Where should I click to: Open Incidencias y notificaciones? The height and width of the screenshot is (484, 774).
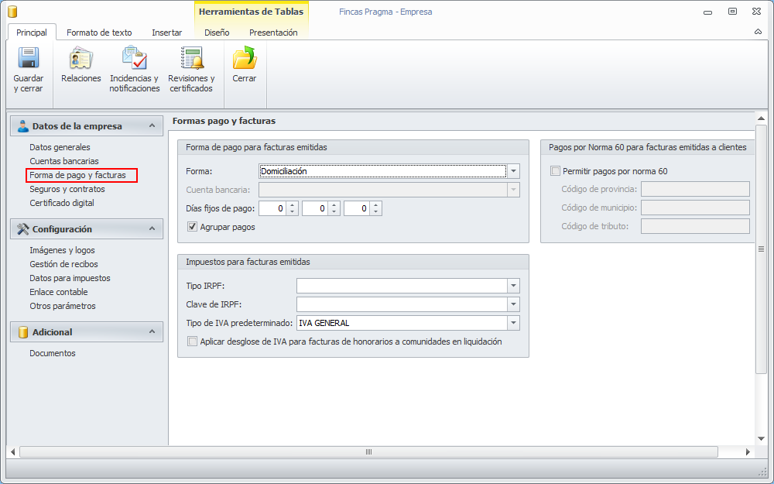(x=134, y=70)
